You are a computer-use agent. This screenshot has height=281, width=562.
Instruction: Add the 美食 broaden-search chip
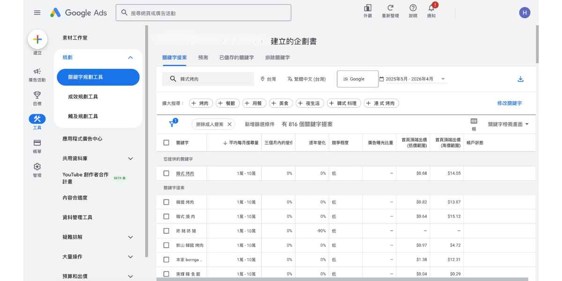(281, 103)
